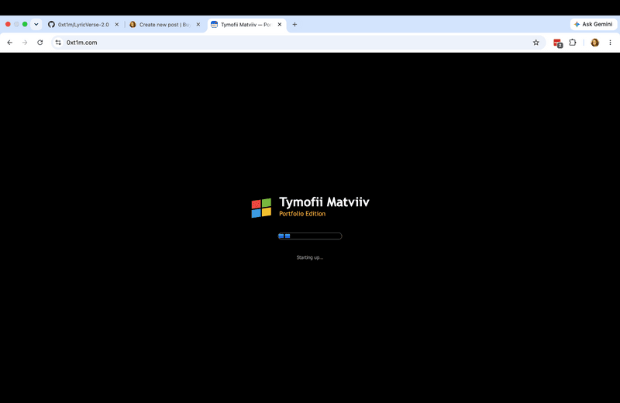Click the Tymofii Matviiv title text

pos(324,201)
